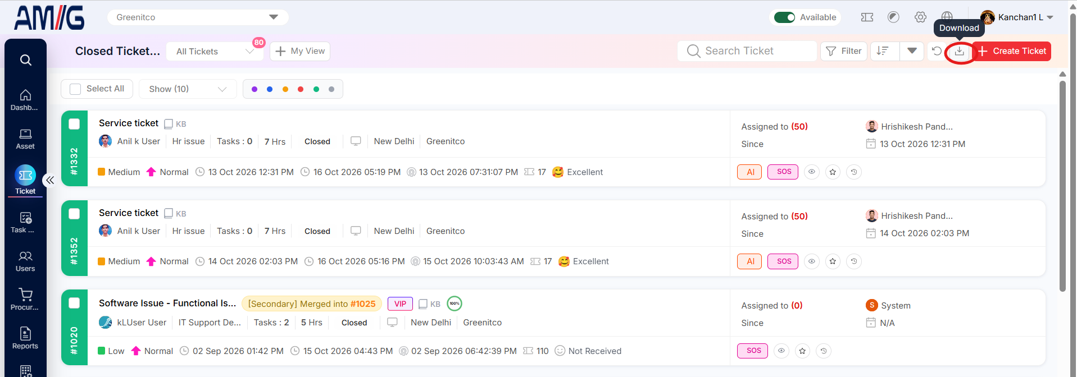
Task: Open history icon for ticket #1352
Action: [x=854, y=261]
